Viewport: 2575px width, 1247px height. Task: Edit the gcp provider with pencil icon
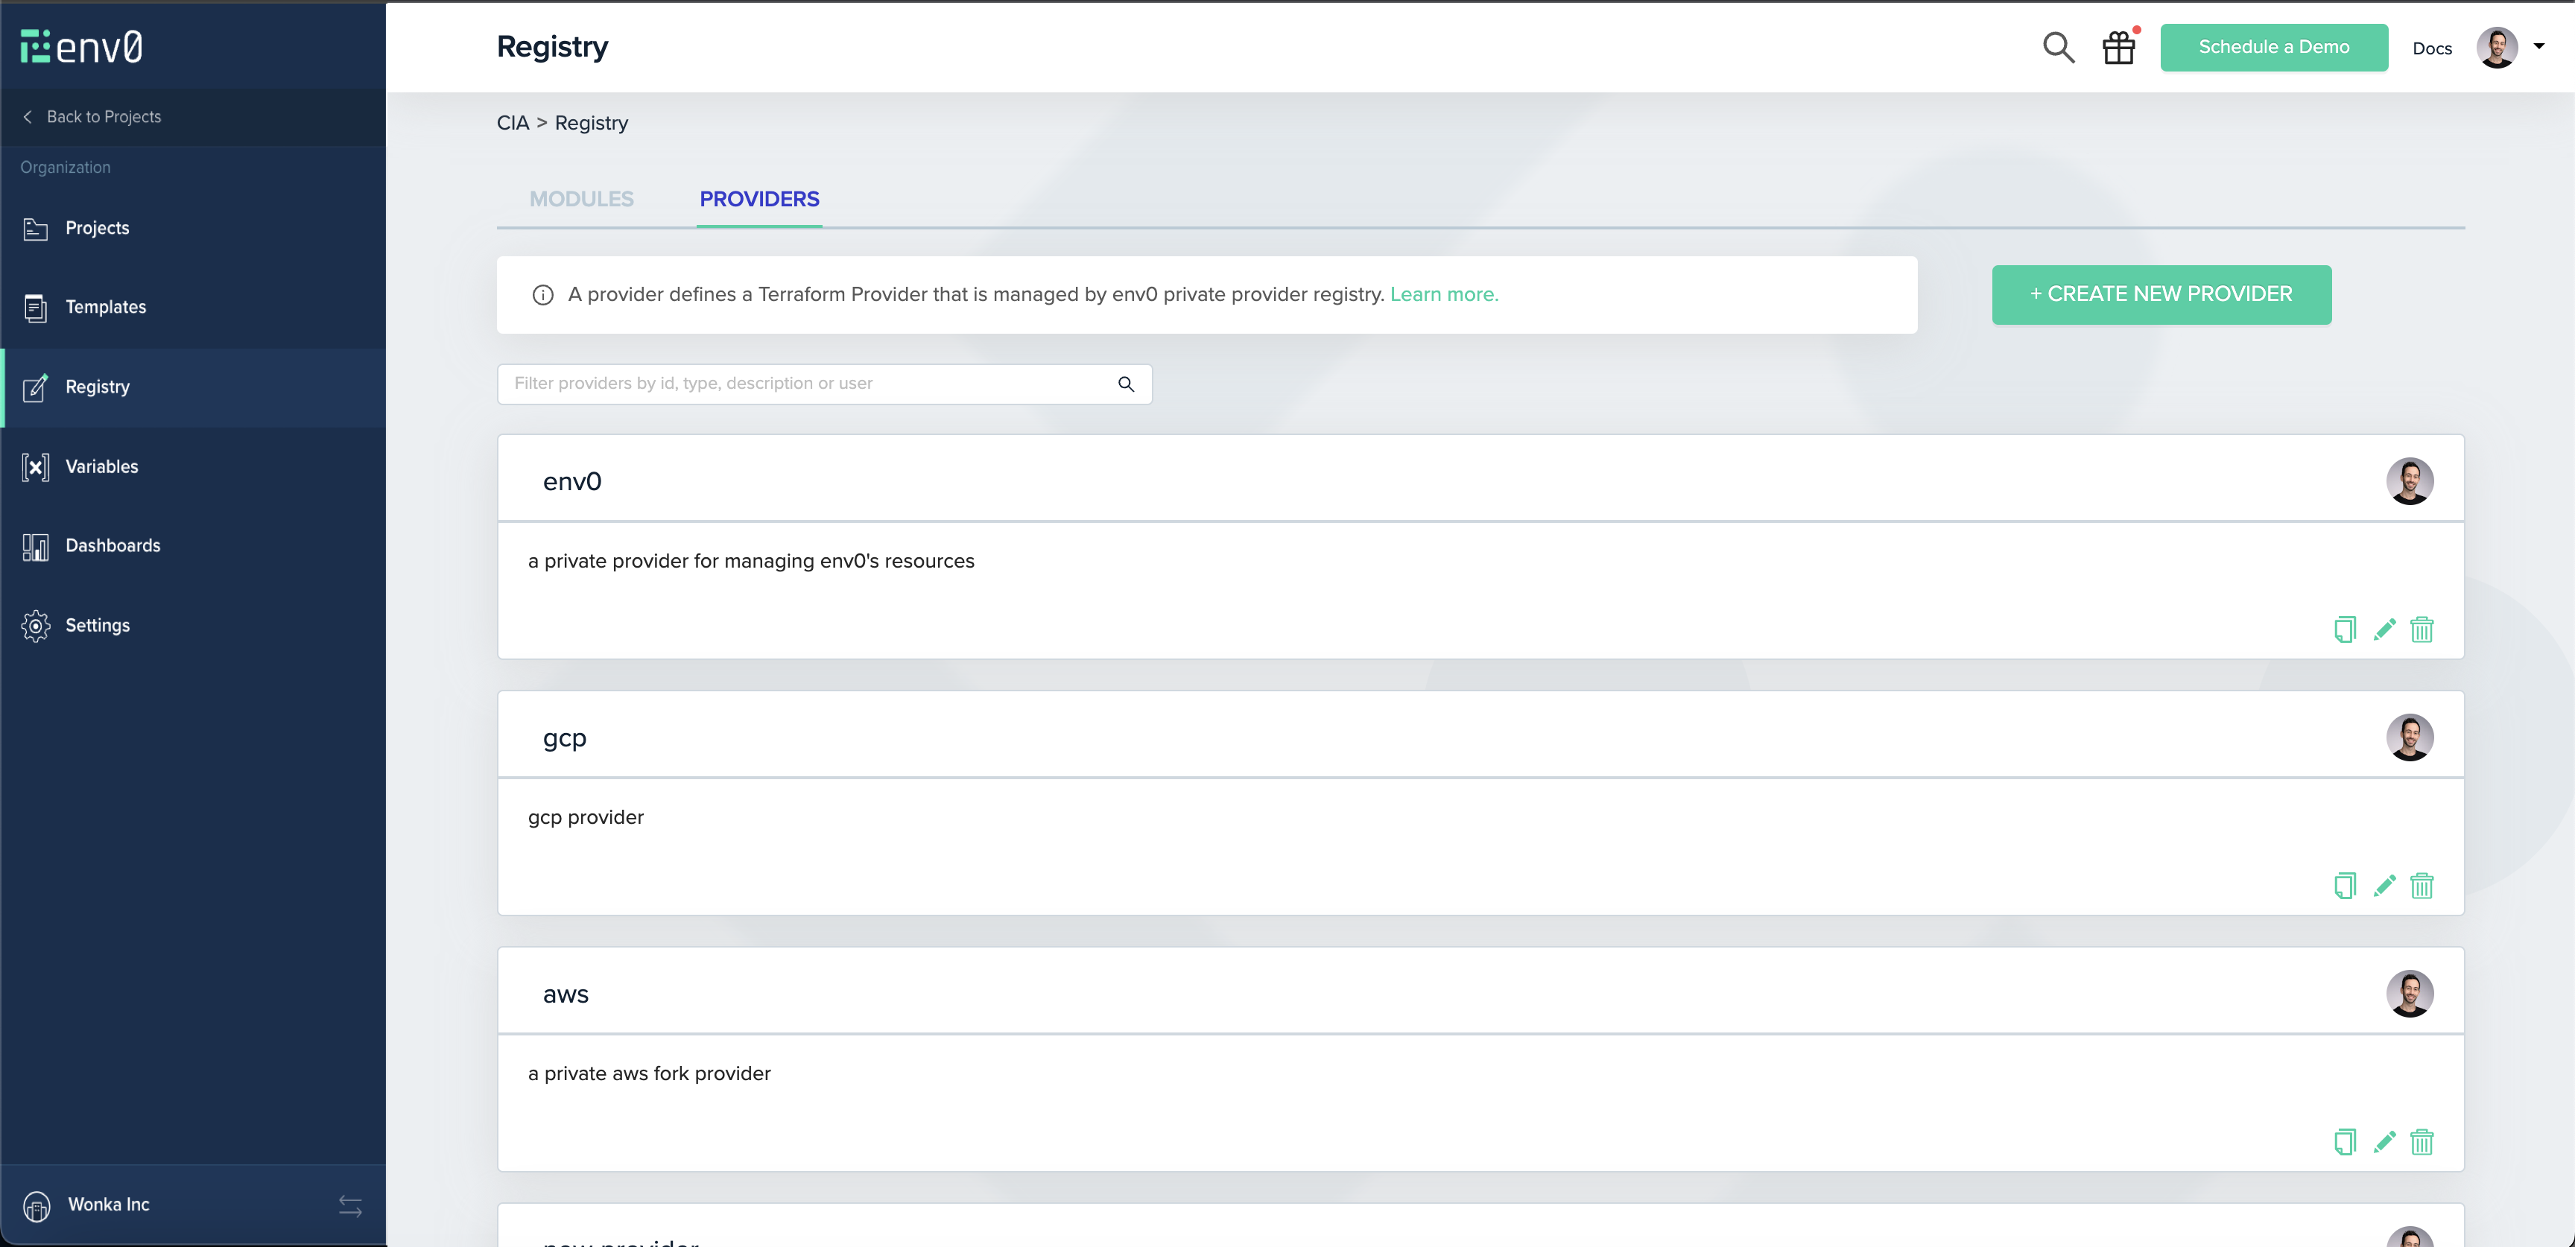point(2384,885)
